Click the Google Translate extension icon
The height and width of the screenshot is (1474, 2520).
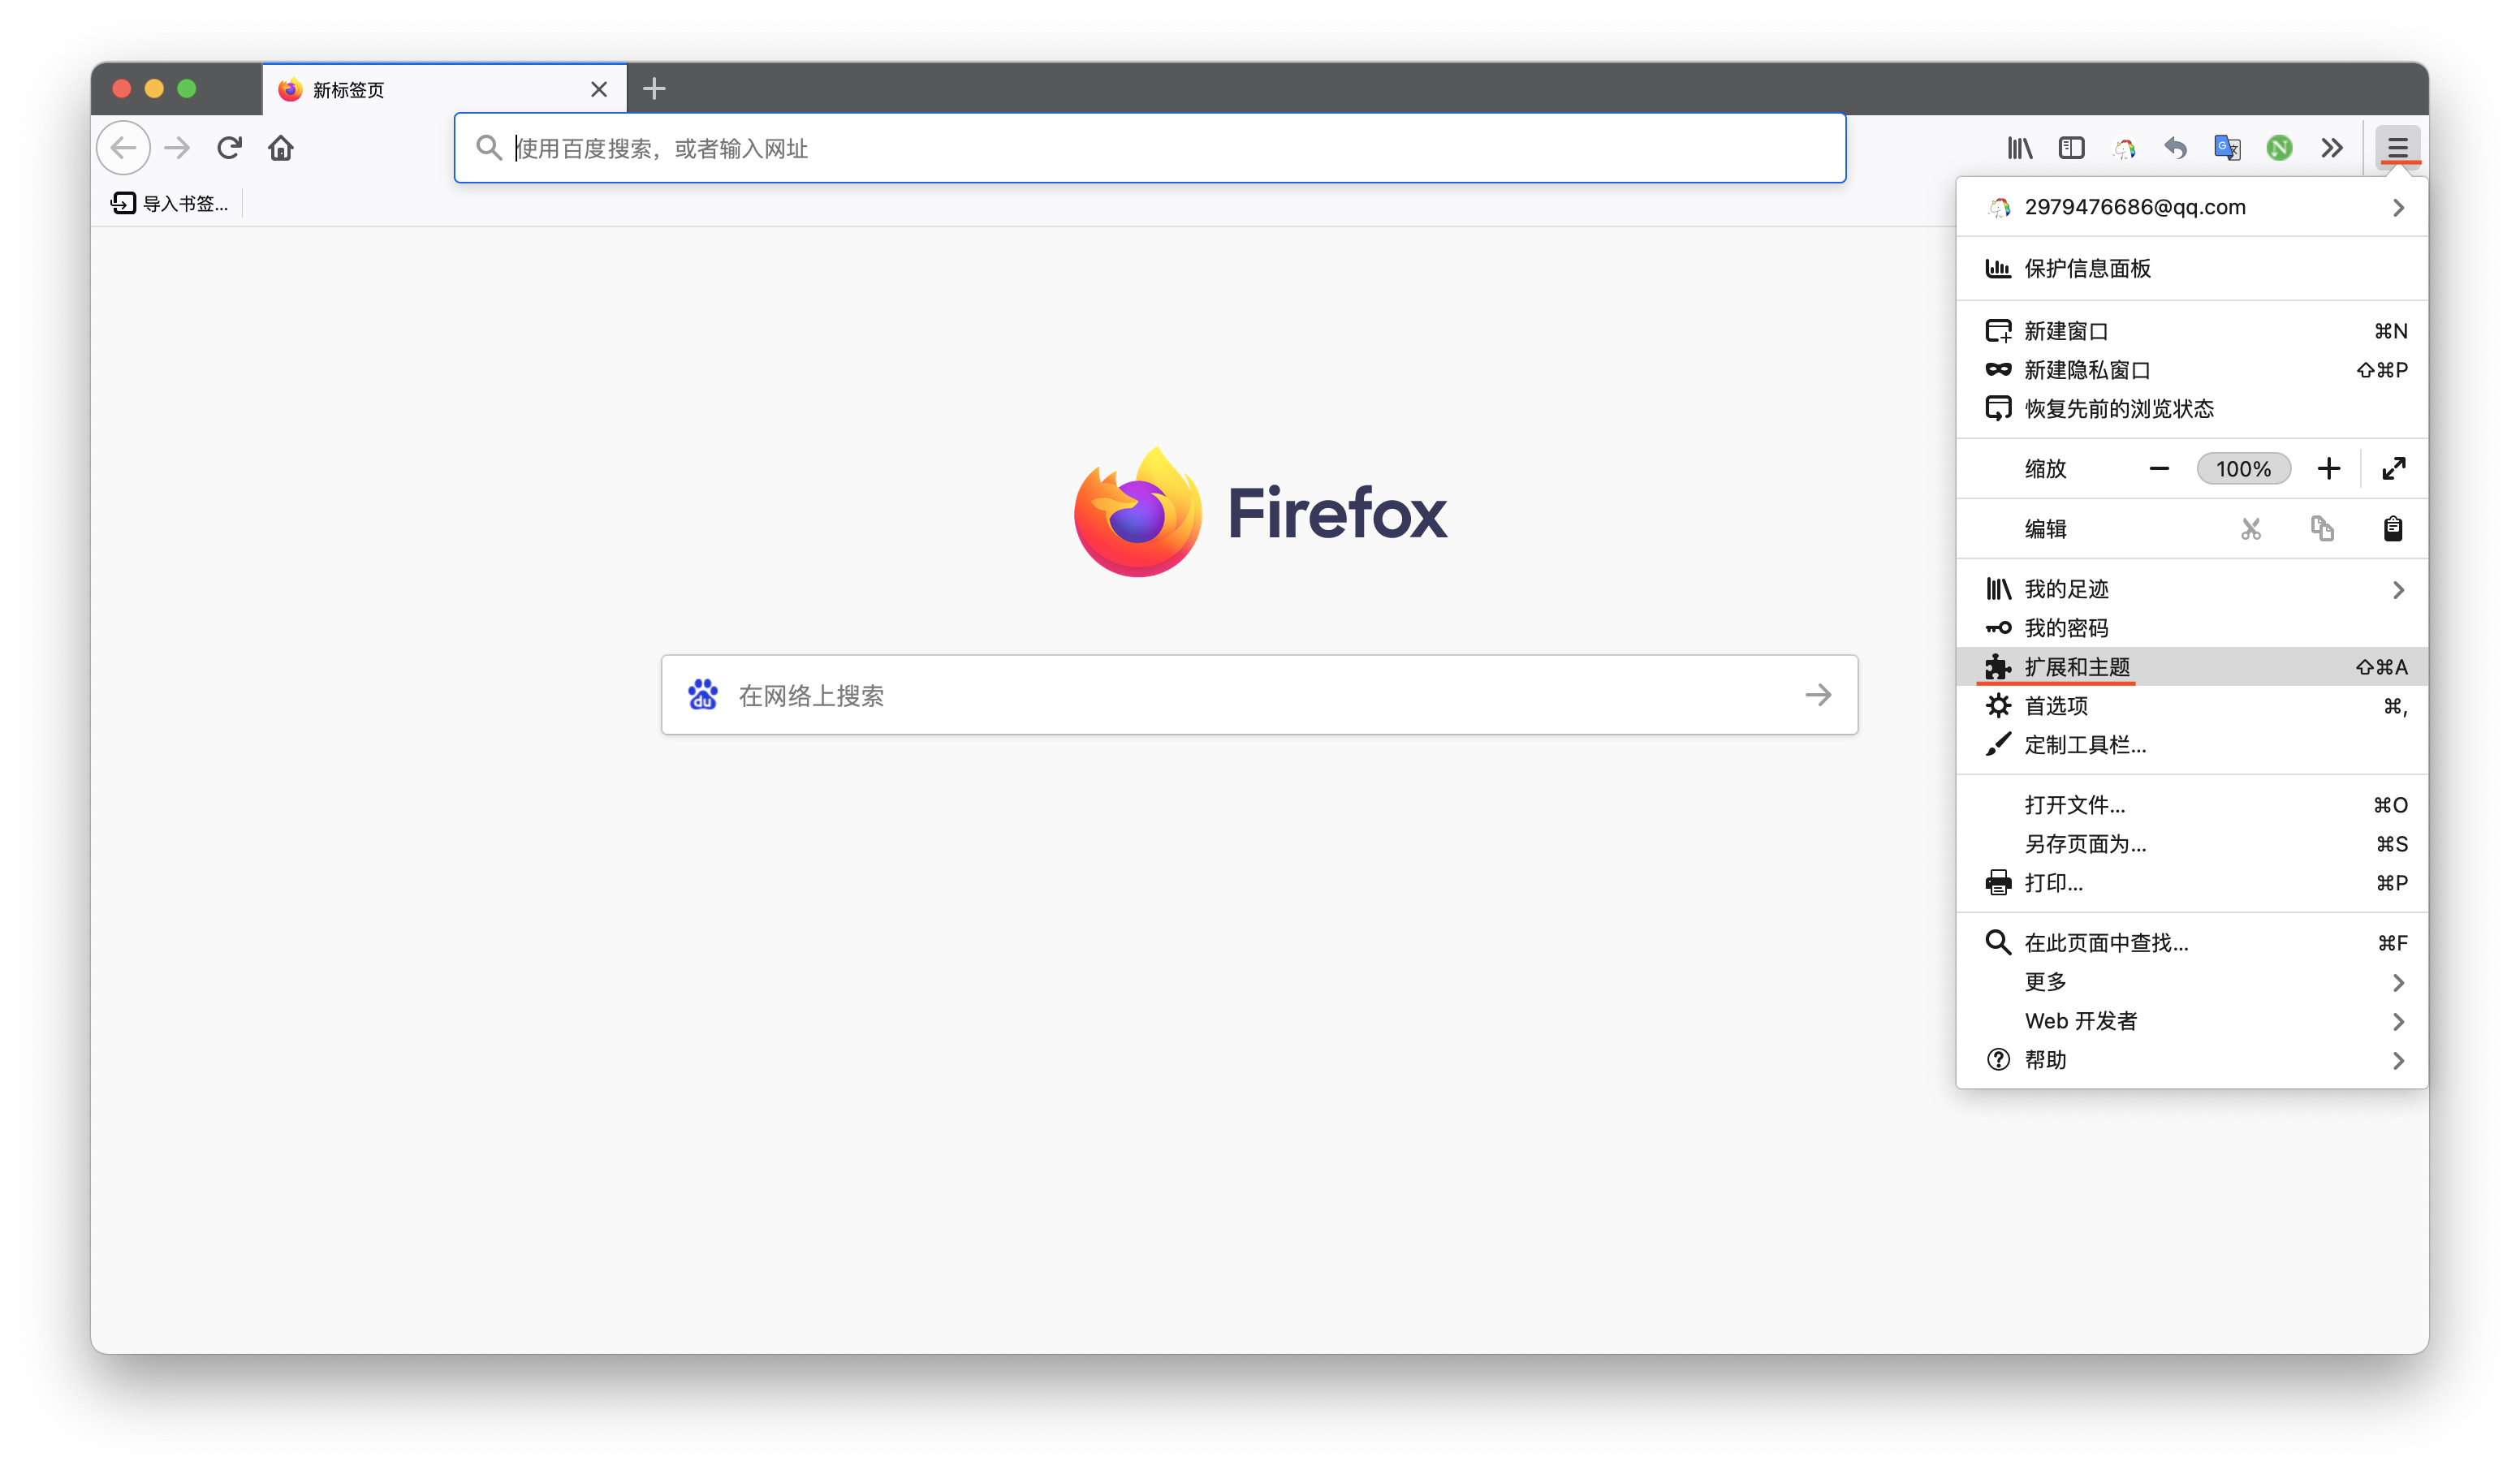coord(2227,148)
